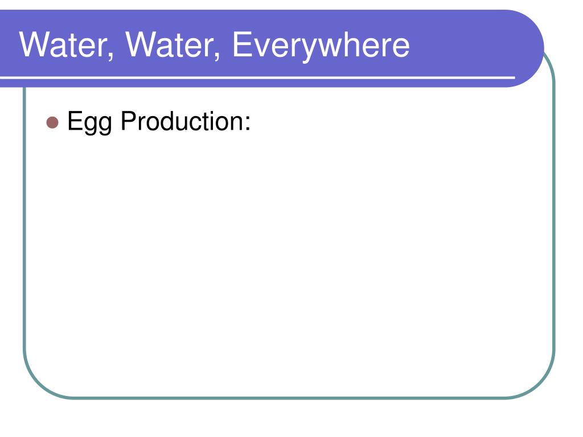The width and height of the screenshot is (583, 437).
Task: Select the 'Egg Production:' bullet text
Action: (159, 122)
